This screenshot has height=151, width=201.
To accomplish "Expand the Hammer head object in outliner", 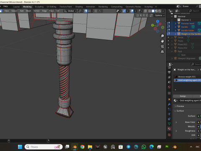I will pos(175,23).
